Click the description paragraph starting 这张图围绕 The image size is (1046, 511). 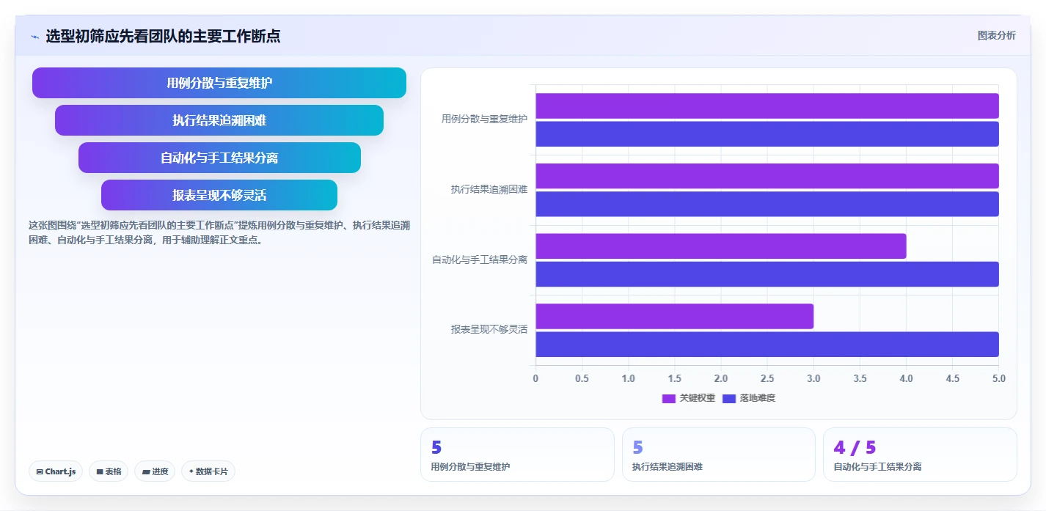[219, 232]
